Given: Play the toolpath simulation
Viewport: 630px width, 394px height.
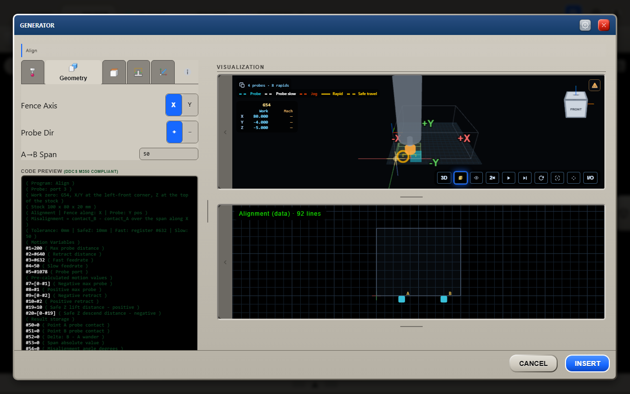Looking at the screenshot, I should pyautogui.click(x=508, y=178).
